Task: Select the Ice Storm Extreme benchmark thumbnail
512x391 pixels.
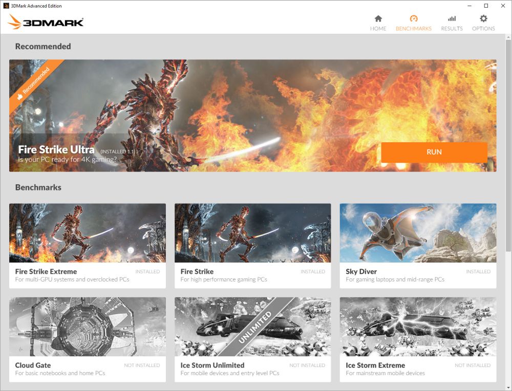Action: click(418, 326)
